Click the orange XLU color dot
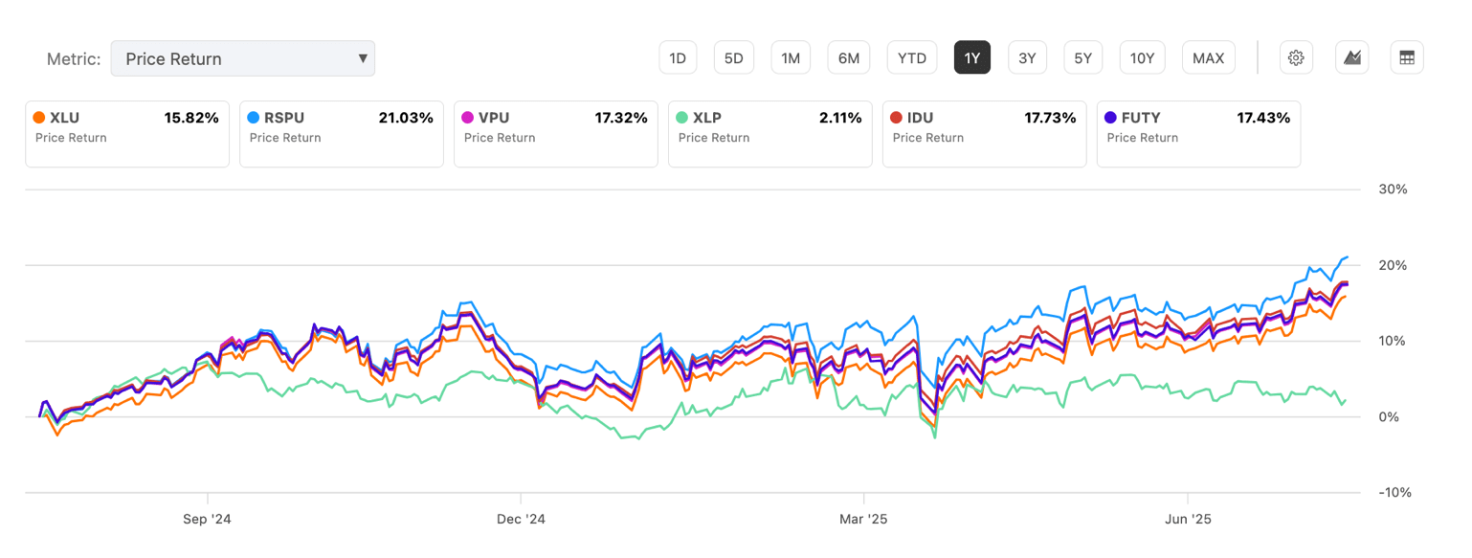 click(x=39, y=118)
